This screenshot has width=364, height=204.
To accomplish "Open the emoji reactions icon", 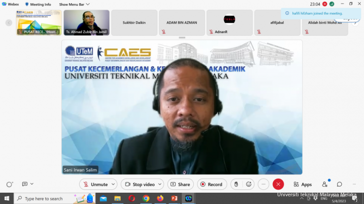I will point(248,185).
